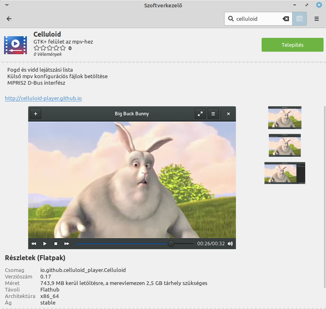Viewport: 326px width, 309px height.
Task: Select the first screenshot thumbnail
Action: click(284, 118)
